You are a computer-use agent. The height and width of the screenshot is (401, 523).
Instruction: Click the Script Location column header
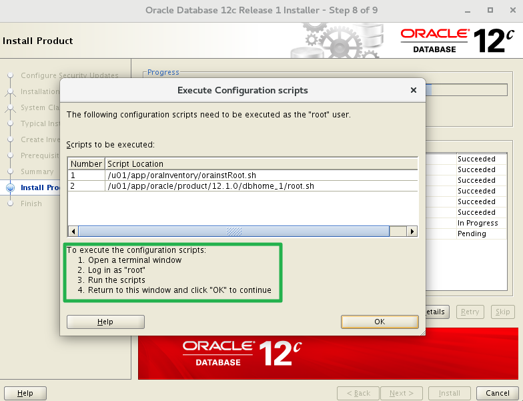pyautogui.click(x=261, y=164)
